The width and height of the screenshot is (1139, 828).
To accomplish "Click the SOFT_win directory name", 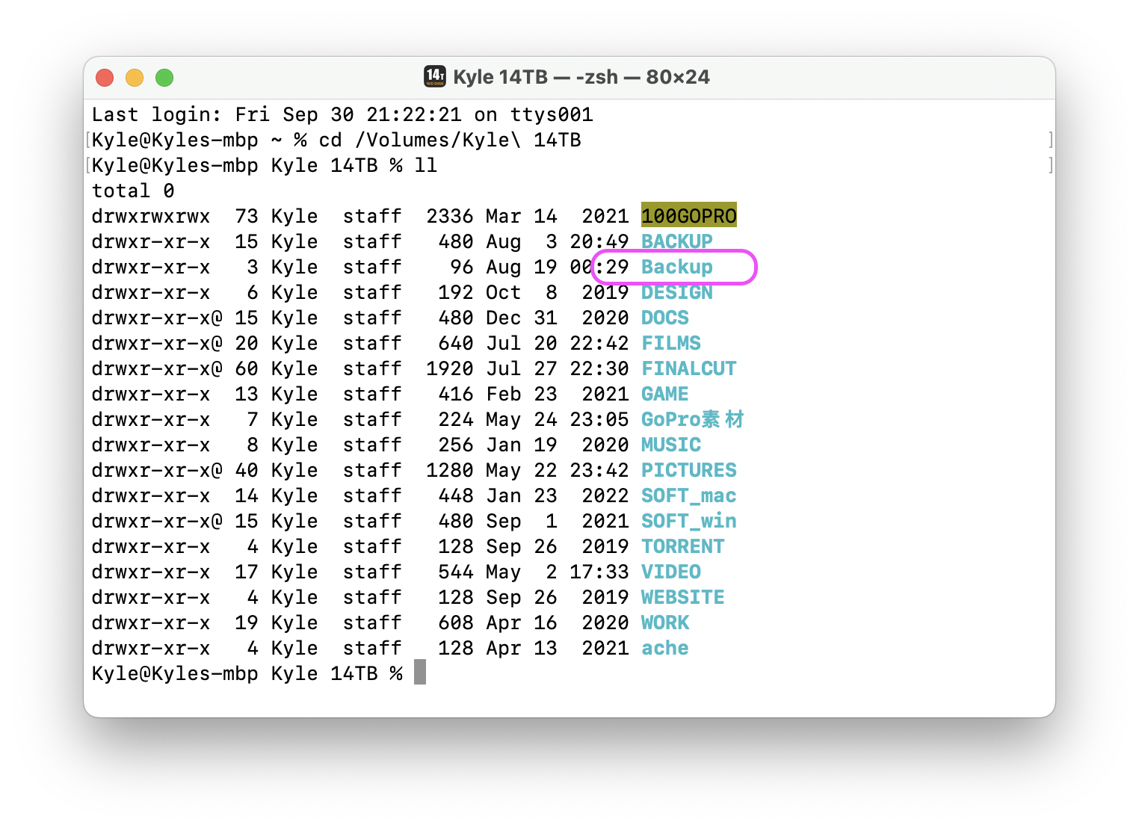I will pos(689,521).
